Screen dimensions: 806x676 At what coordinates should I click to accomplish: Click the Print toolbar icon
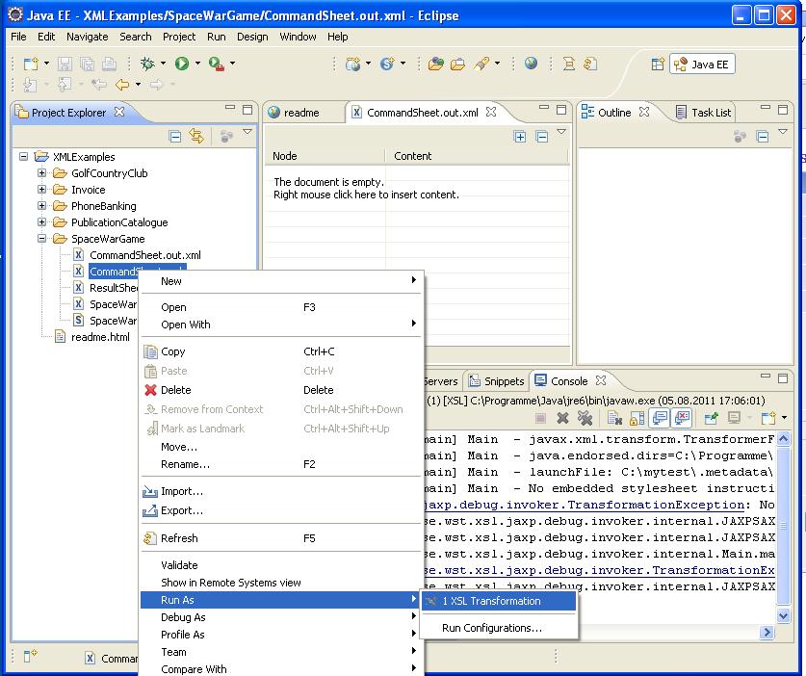109,64
